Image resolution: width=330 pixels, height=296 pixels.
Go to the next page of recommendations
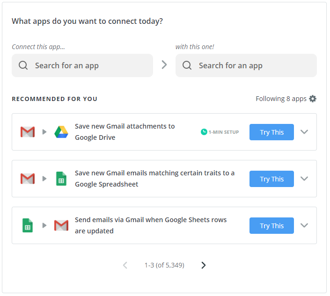pos(203,265)
